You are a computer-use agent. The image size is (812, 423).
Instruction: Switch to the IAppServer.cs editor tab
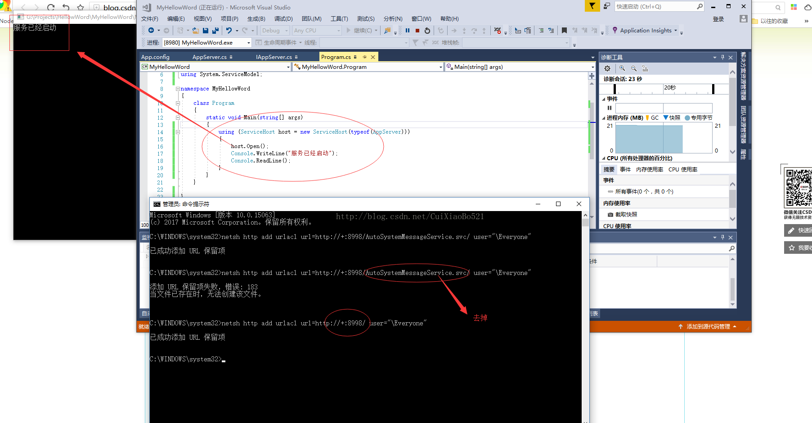point(274,57)
